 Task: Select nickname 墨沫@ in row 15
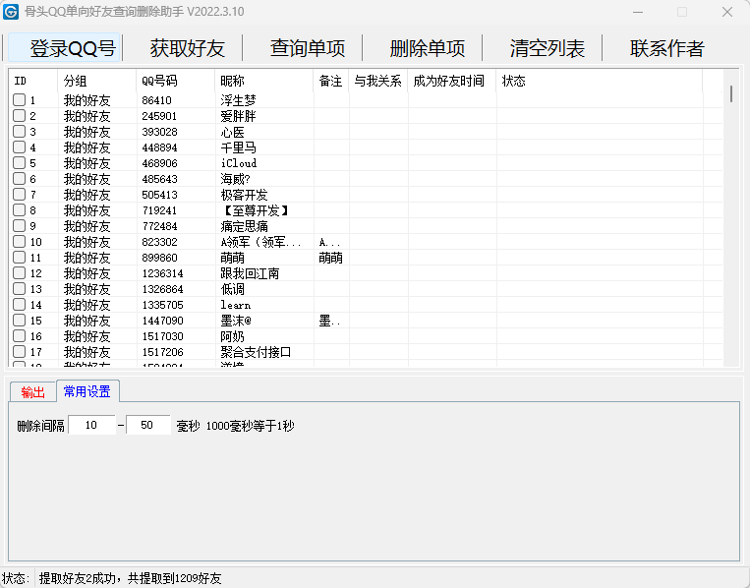click(x=236, y=321)
